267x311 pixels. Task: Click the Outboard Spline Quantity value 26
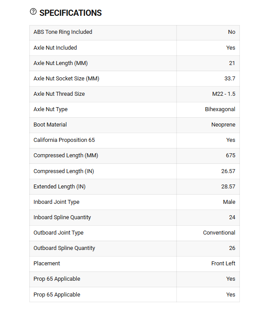232,248
